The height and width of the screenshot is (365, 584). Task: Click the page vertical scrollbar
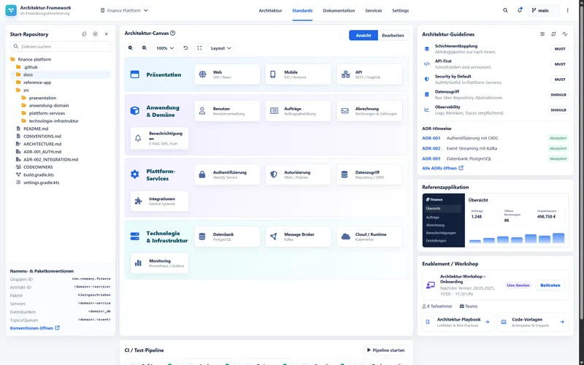coord(581,162)
